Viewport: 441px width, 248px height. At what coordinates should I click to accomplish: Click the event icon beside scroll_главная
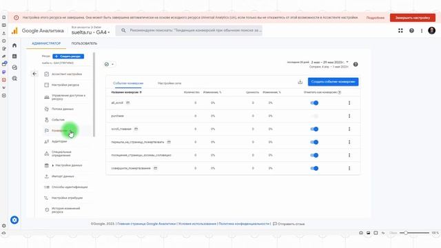[136, 129]
